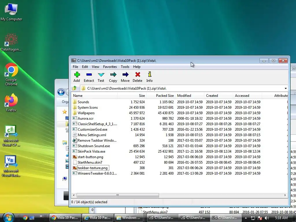
Task: Select the Sounds folder icon
Action: 75,102
